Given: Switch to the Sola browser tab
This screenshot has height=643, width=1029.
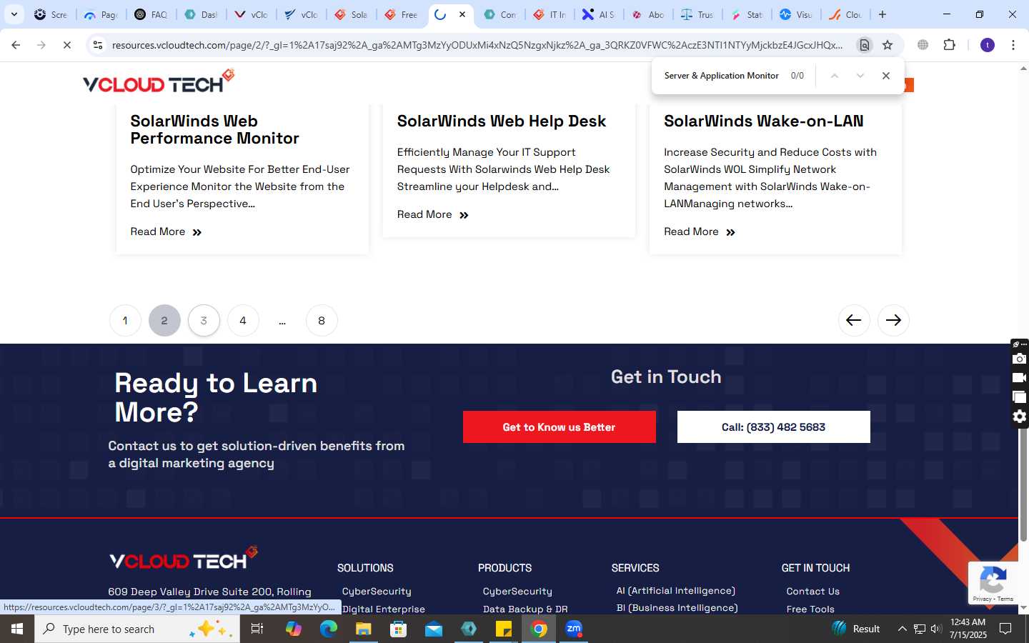Looking at the screenshot, I should (x=351, y=14).
